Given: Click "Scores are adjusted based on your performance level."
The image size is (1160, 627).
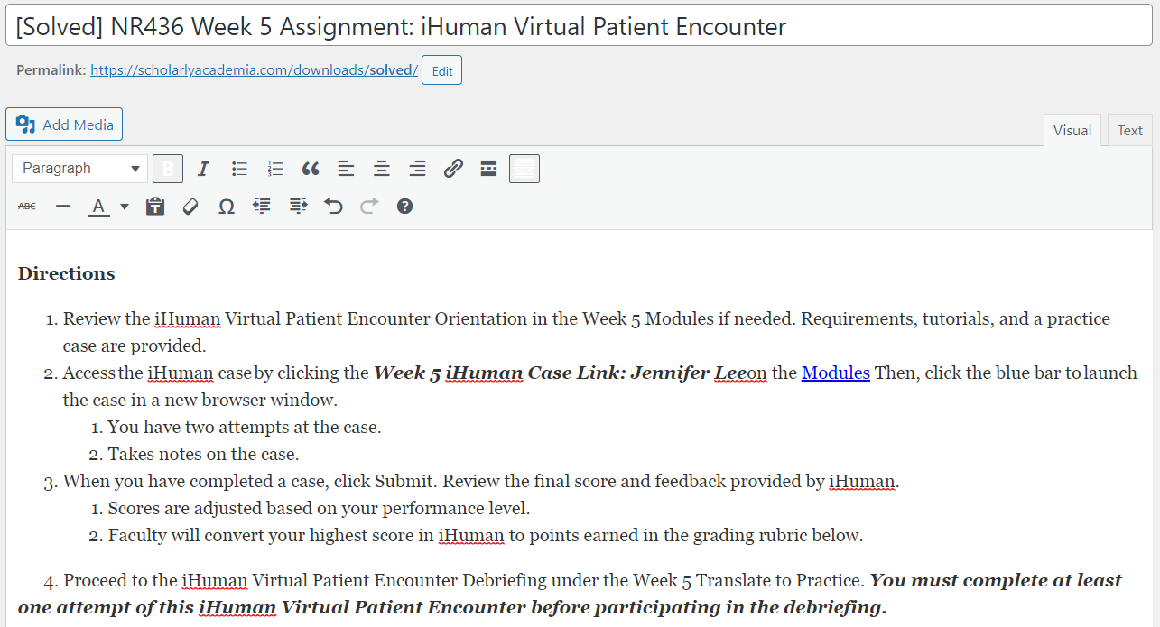Looking at the screenshot, I should coord(319,508).
